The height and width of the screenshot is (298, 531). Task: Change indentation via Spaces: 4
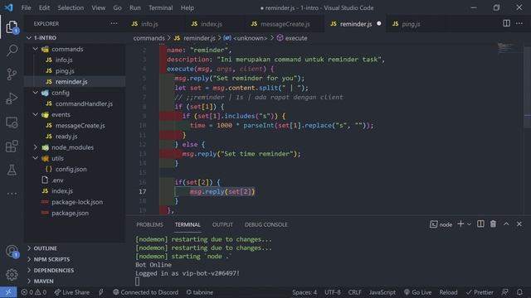[304, 292]
